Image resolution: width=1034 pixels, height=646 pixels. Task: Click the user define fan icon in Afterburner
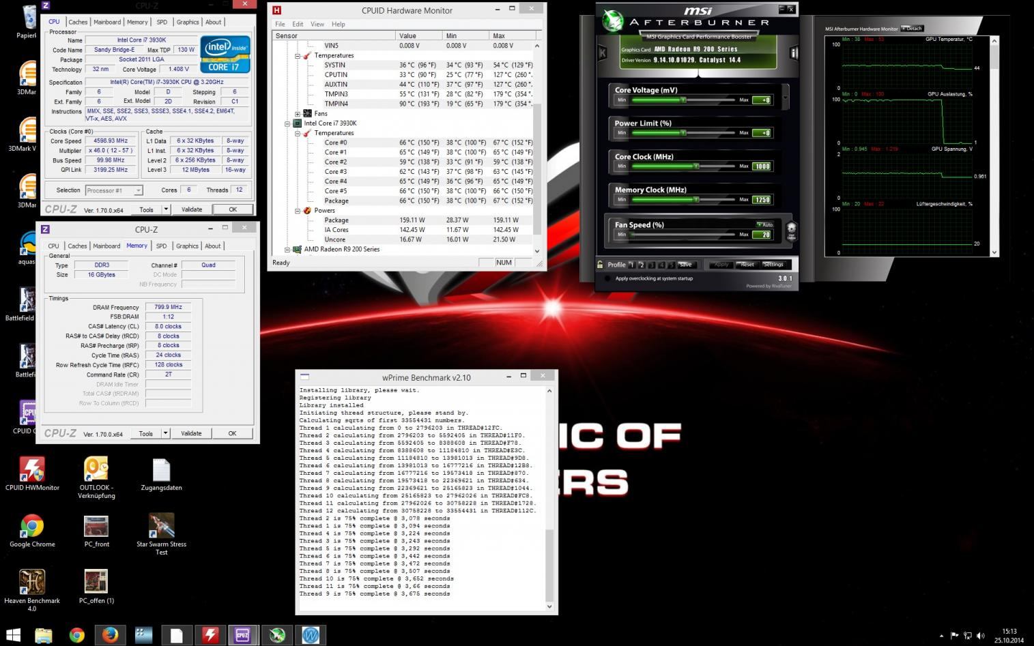tap(791, 230)
